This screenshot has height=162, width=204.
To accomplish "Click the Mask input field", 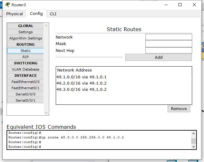I will click(169, 44).
